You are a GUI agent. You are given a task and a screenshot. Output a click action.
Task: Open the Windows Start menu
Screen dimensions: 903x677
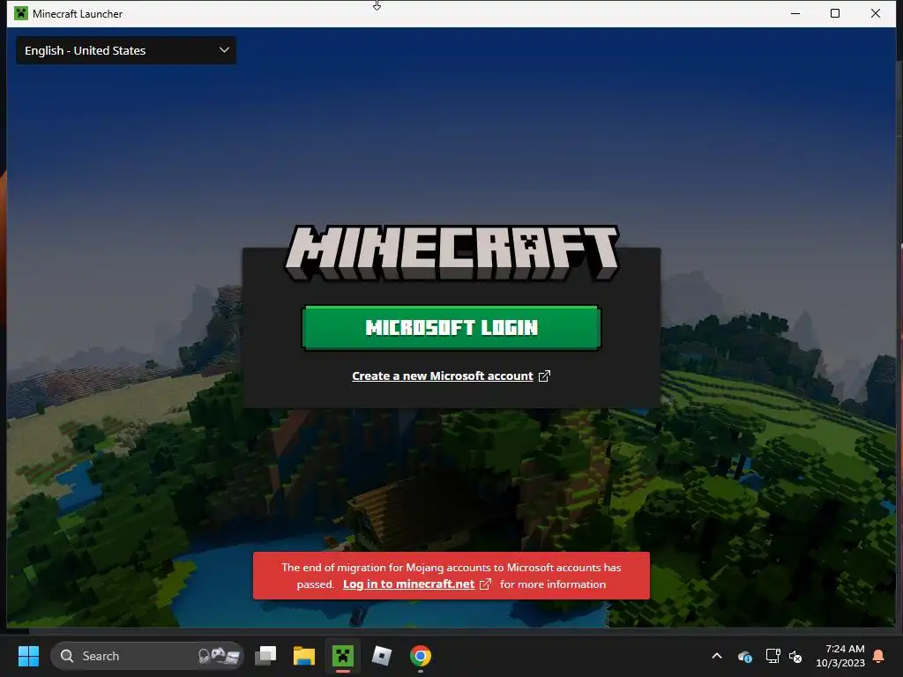tap(28, 656)
